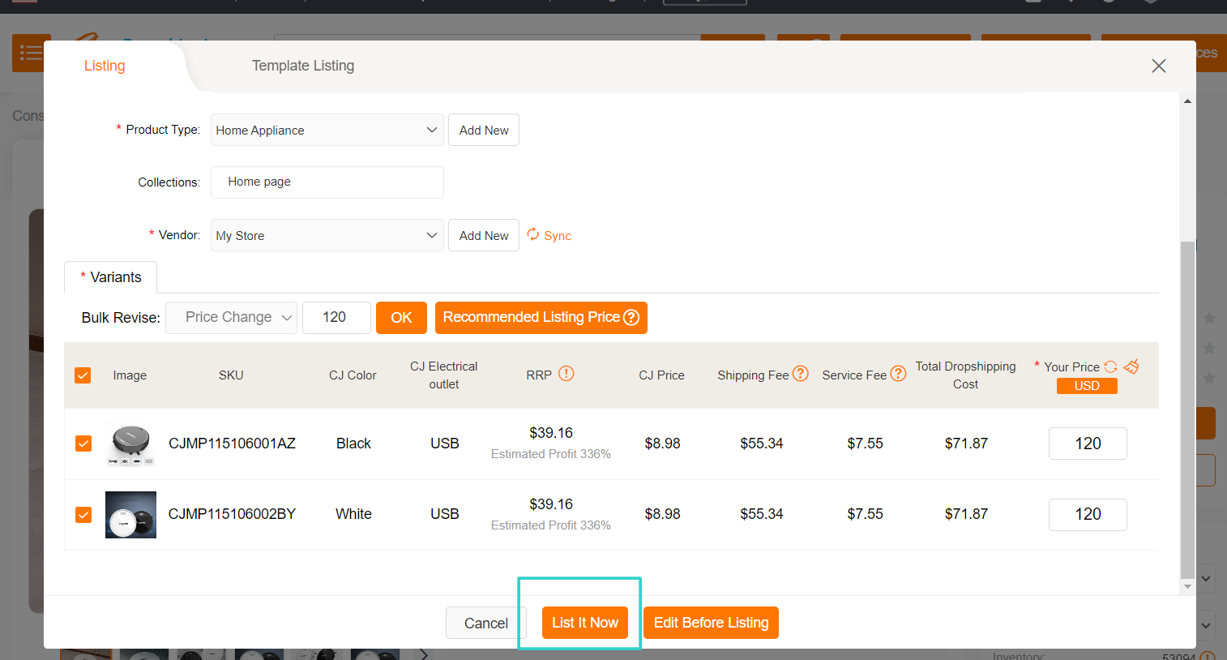This screenshot has width=1227, height=660.
Task: Expand the Product Type dropdown
Action: pos(327,130)
